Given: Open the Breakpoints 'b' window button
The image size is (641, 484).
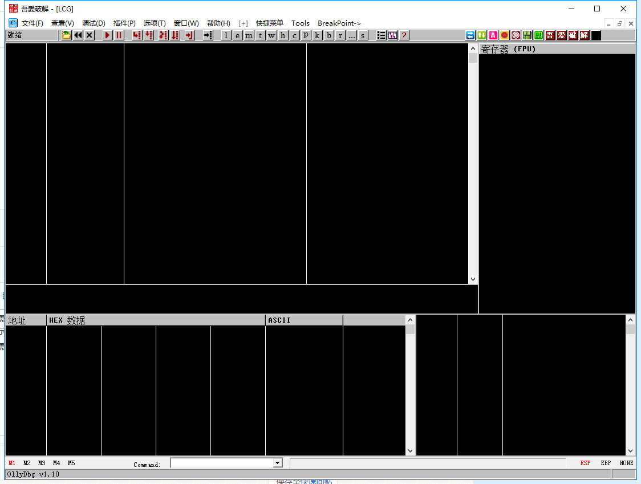Looking at the screenshot, I should pyautogui.click(x=328, y=35).
